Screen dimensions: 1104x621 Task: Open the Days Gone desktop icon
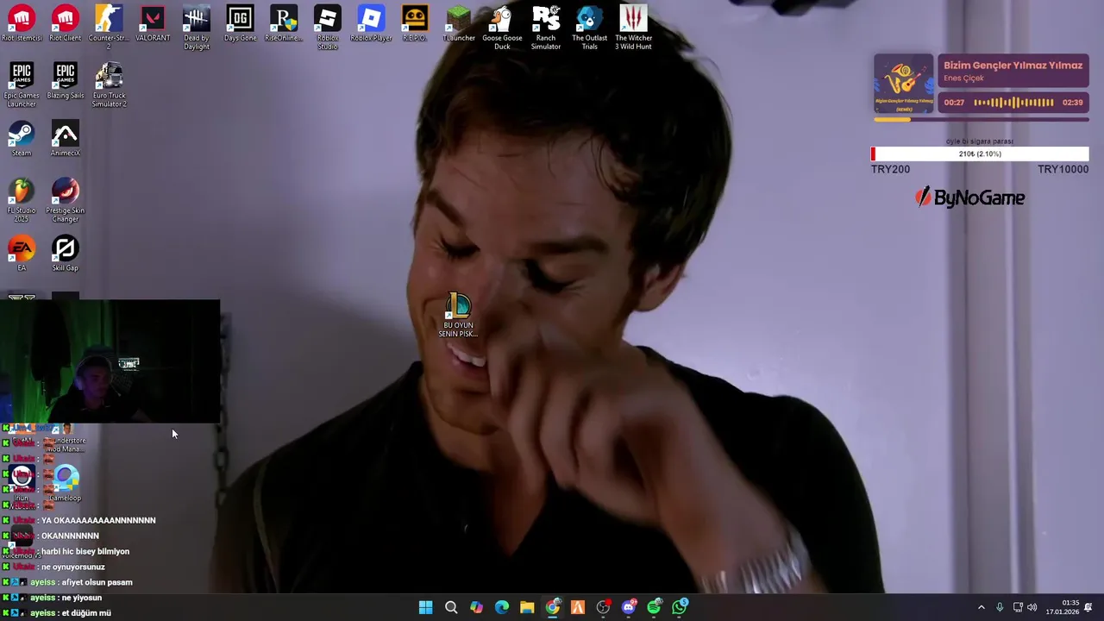pyautogui.click(x=240, y=23)
